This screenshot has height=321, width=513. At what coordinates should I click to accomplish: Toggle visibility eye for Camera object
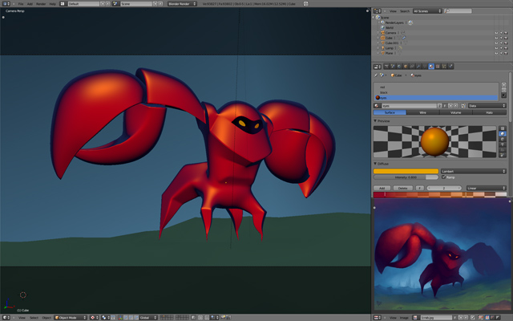496,32
